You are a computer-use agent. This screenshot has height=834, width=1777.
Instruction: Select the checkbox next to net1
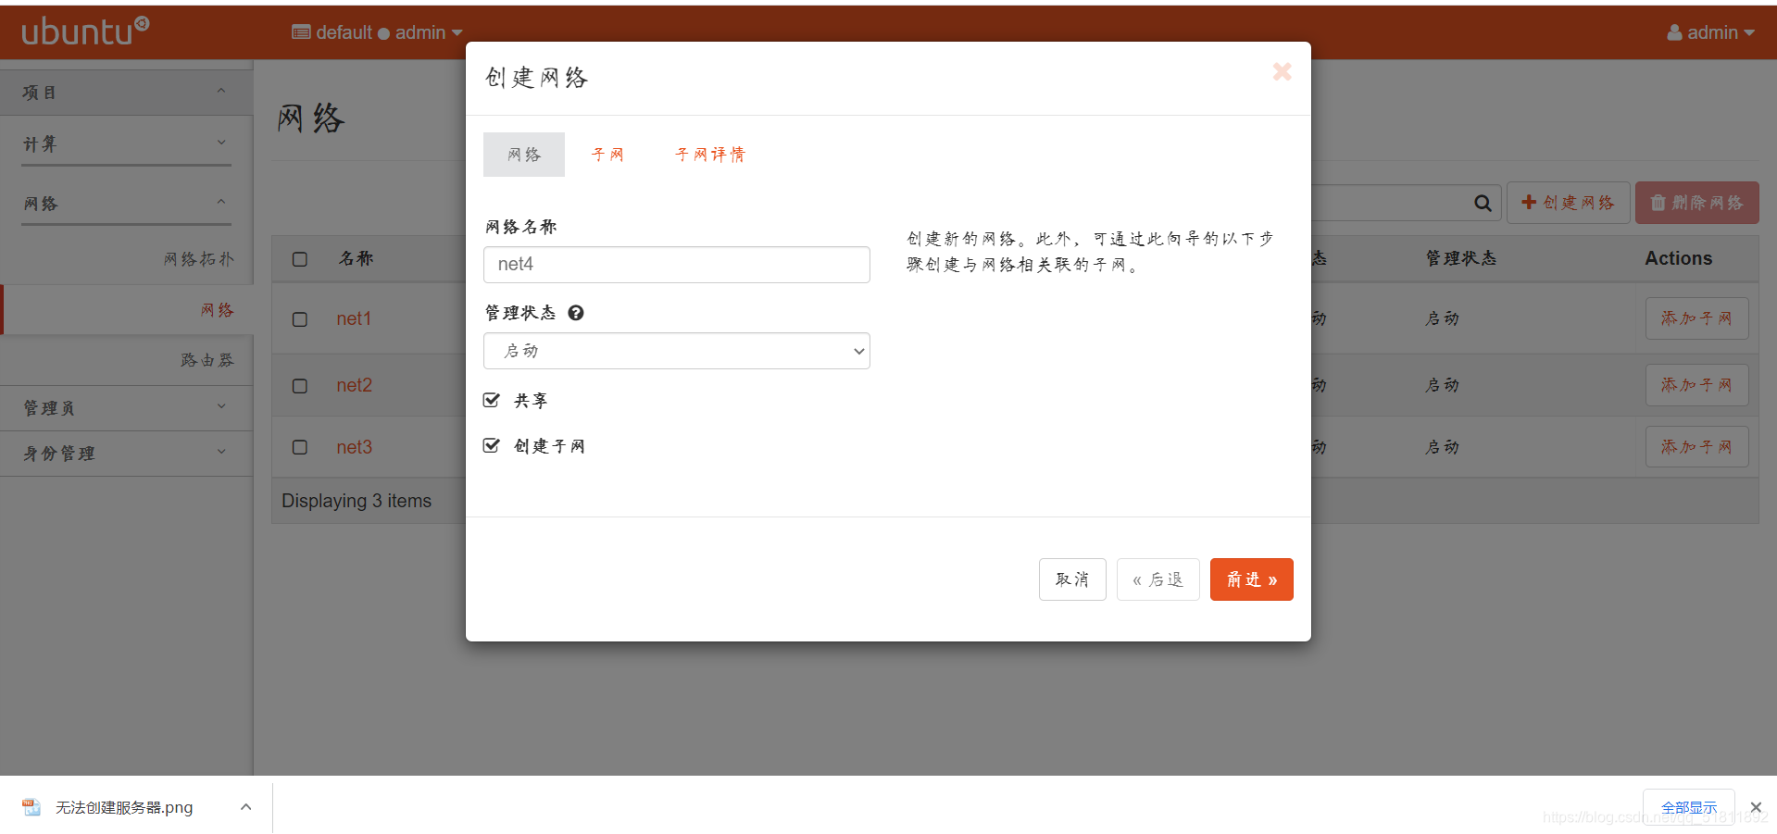coord(299,319)
